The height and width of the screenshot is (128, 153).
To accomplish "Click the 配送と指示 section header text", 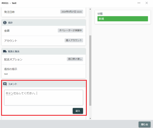I will 14,51.
